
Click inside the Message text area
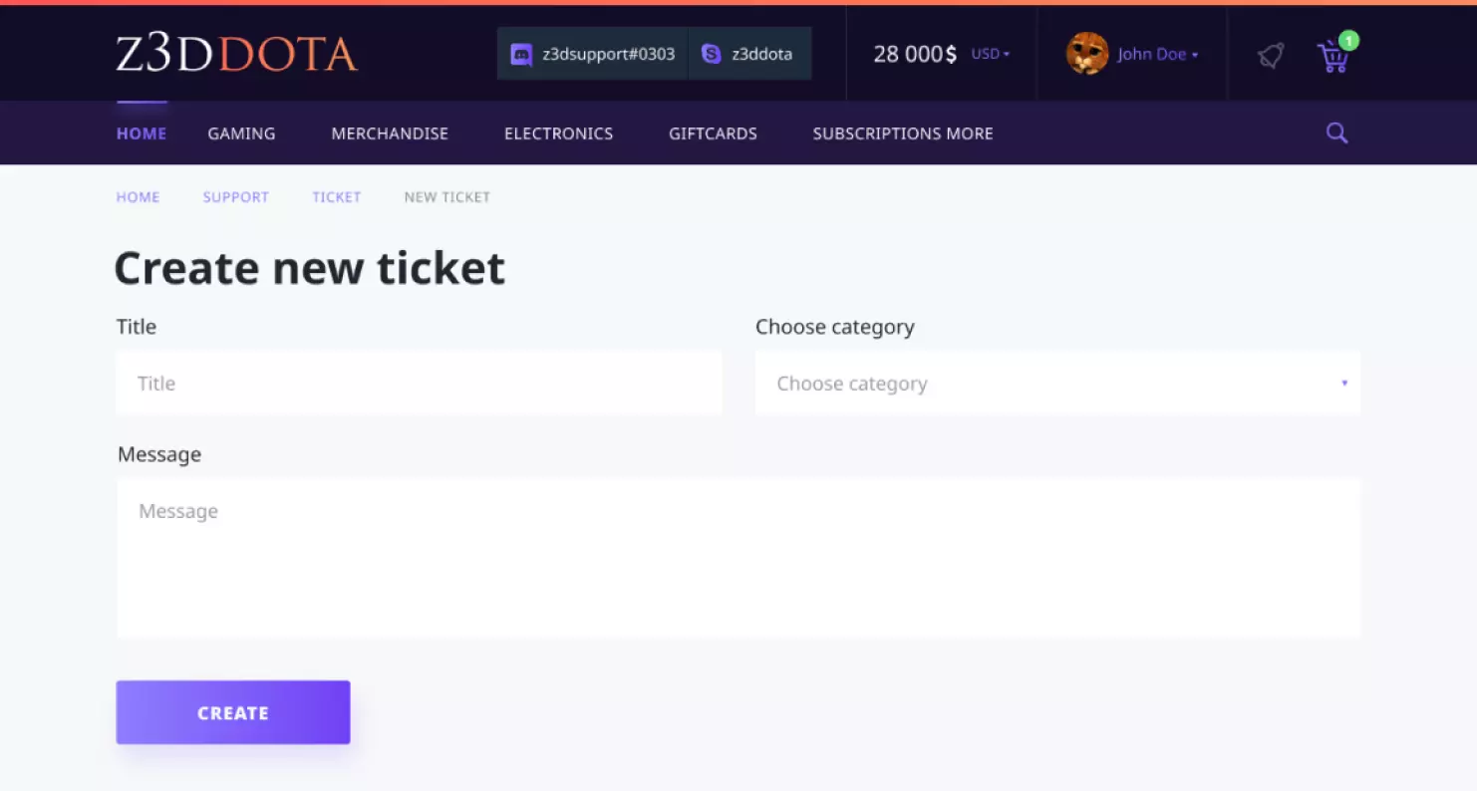[x=738, y=558]
